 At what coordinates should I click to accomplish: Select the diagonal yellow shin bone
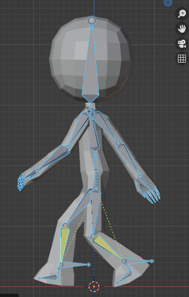click(108, 247)
